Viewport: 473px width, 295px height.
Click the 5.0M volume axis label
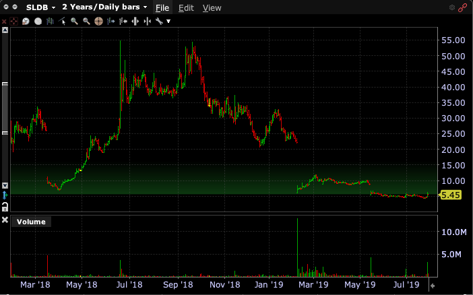pyautogui.click(x=451, y=255)
